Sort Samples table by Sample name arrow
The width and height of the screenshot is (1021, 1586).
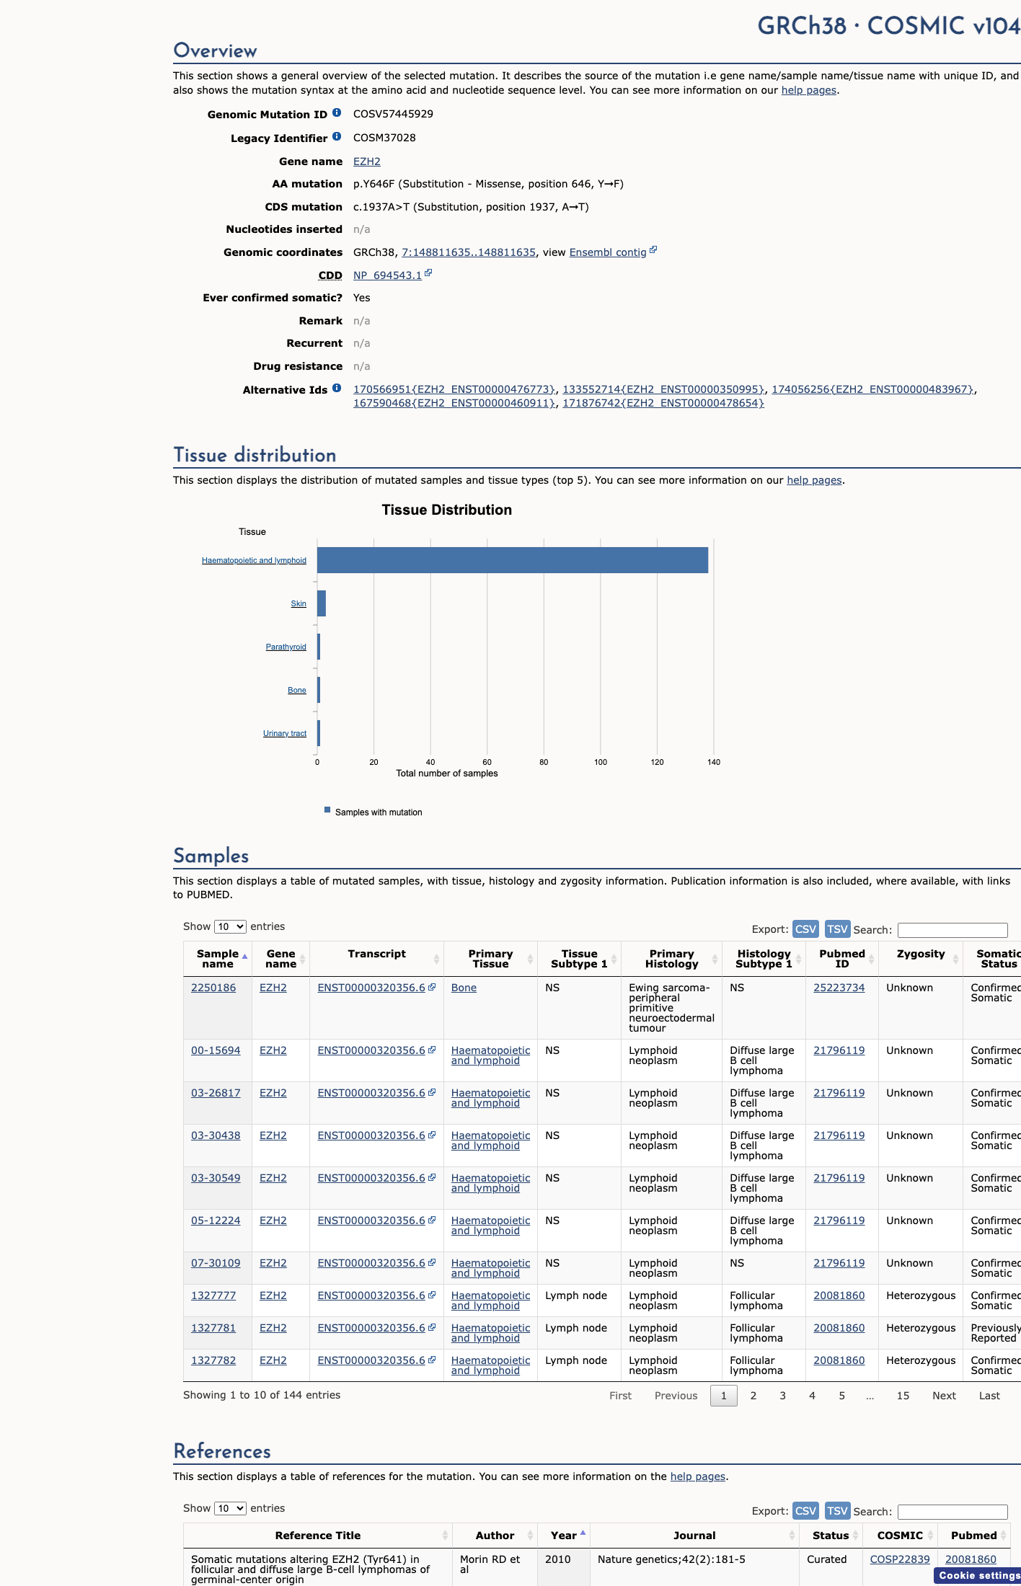click(x=244, y=957)
